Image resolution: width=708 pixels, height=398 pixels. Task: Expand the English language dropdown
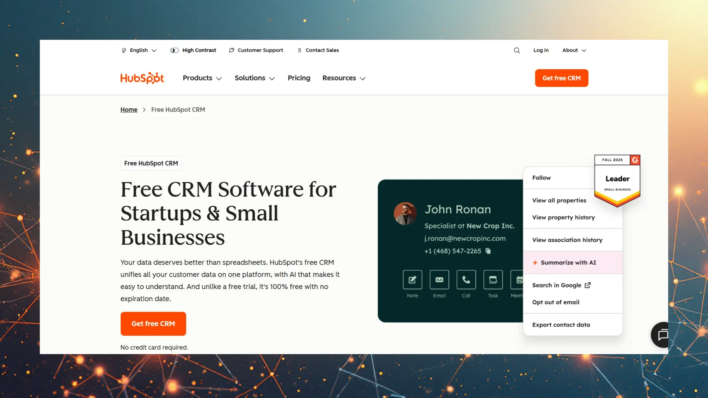click(x=138, y=50)
